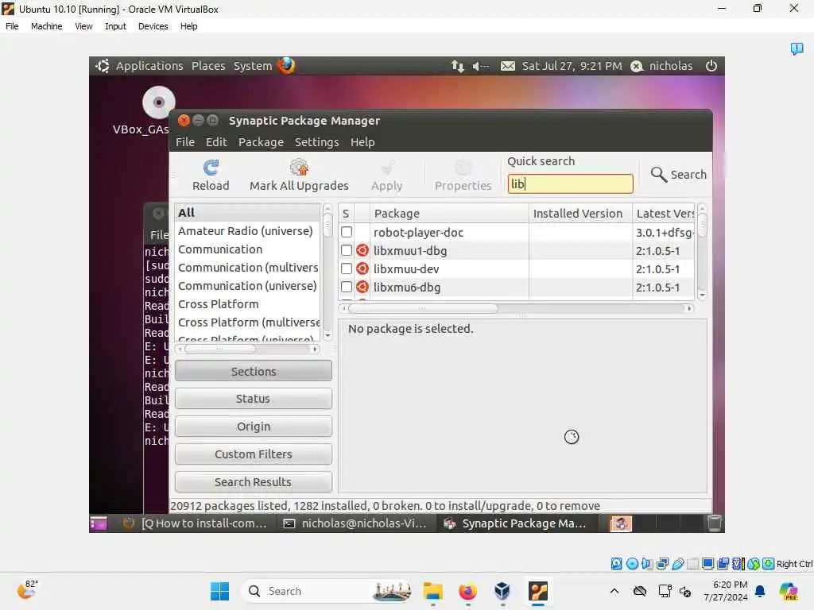Open the Ubuntu Applications menu
This screenshot has width=814, height=610.
149,66
